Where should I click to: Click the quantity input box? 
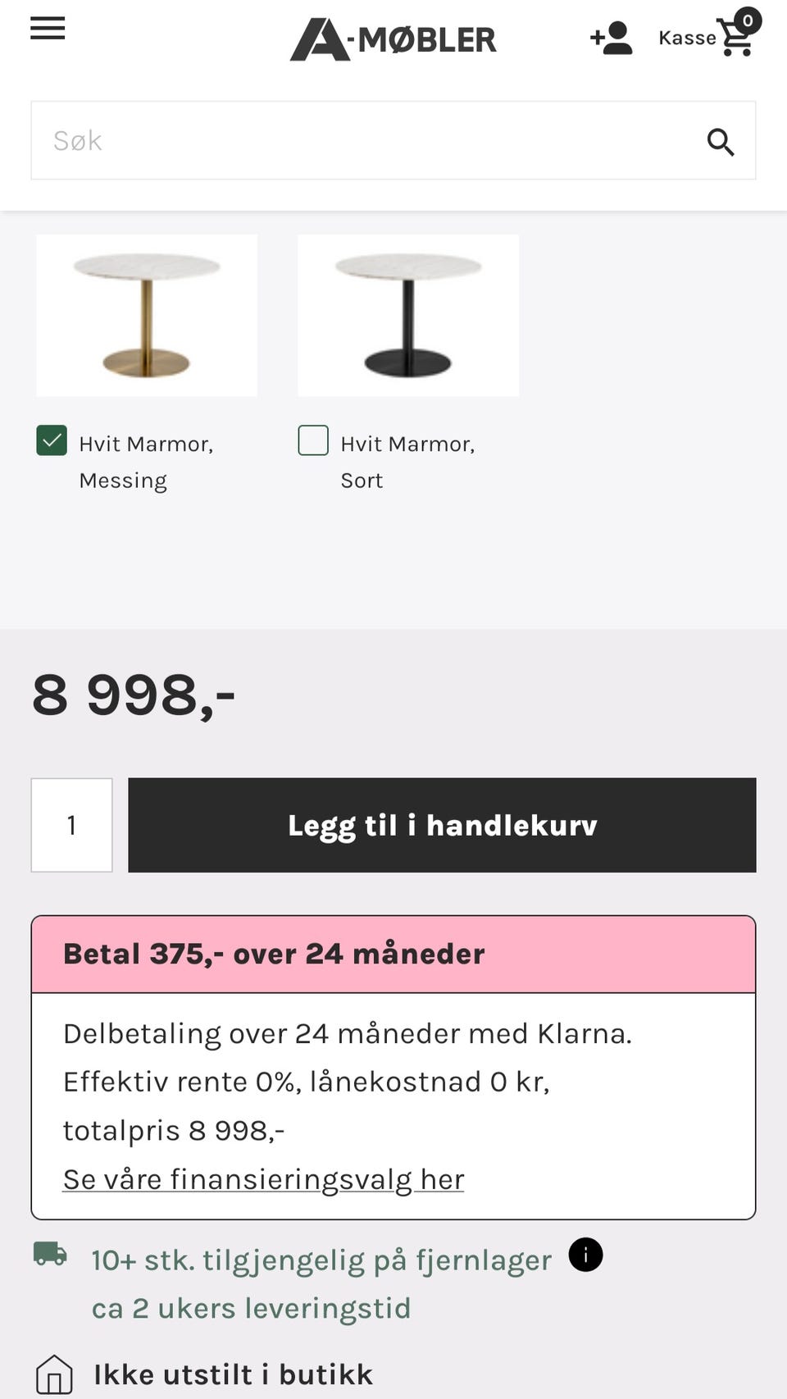(x=71, y=825)
